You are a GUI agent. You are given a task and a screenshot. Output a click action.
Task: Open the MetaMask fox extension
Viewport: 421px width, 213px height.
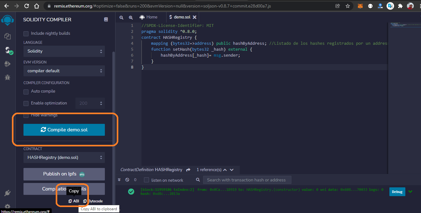(361, 6)
